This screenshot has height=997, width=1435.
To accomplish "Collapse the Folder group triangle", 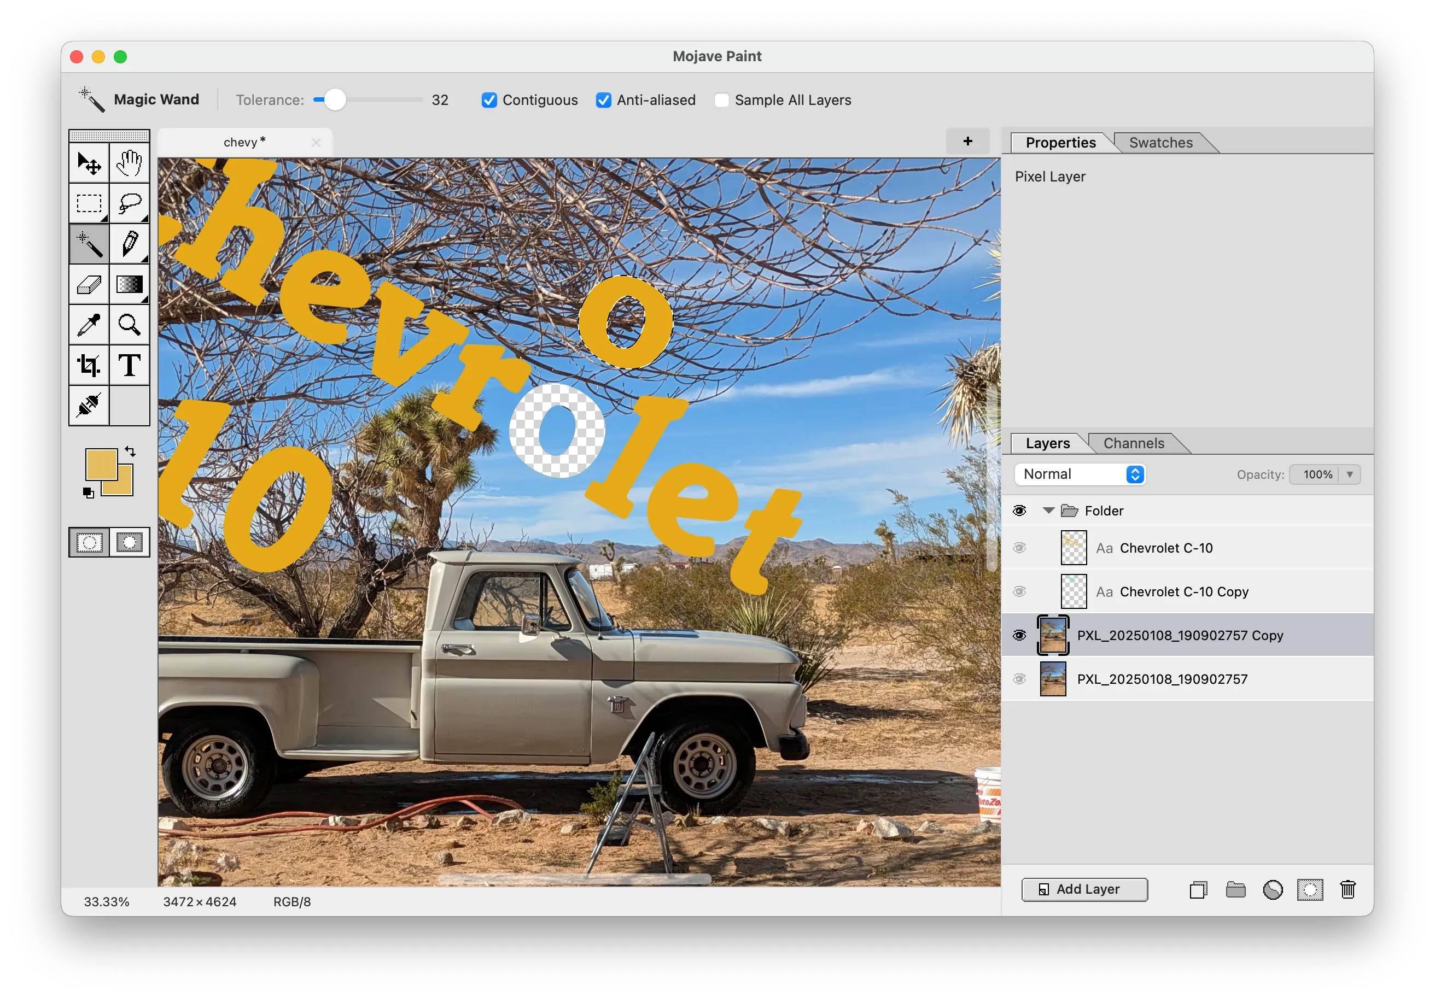I will click(x=1048, y=511).
